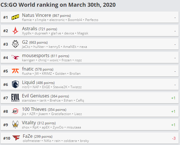The image size is (180, 145).
Task: Click the mousesports logo icon
Action: 15,58
